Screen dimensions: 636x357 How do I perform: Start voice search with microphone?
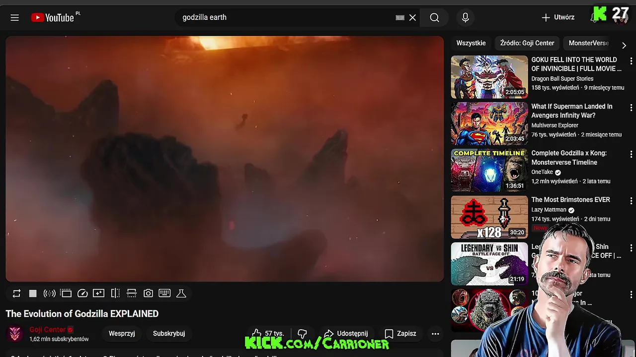point(465,17)
